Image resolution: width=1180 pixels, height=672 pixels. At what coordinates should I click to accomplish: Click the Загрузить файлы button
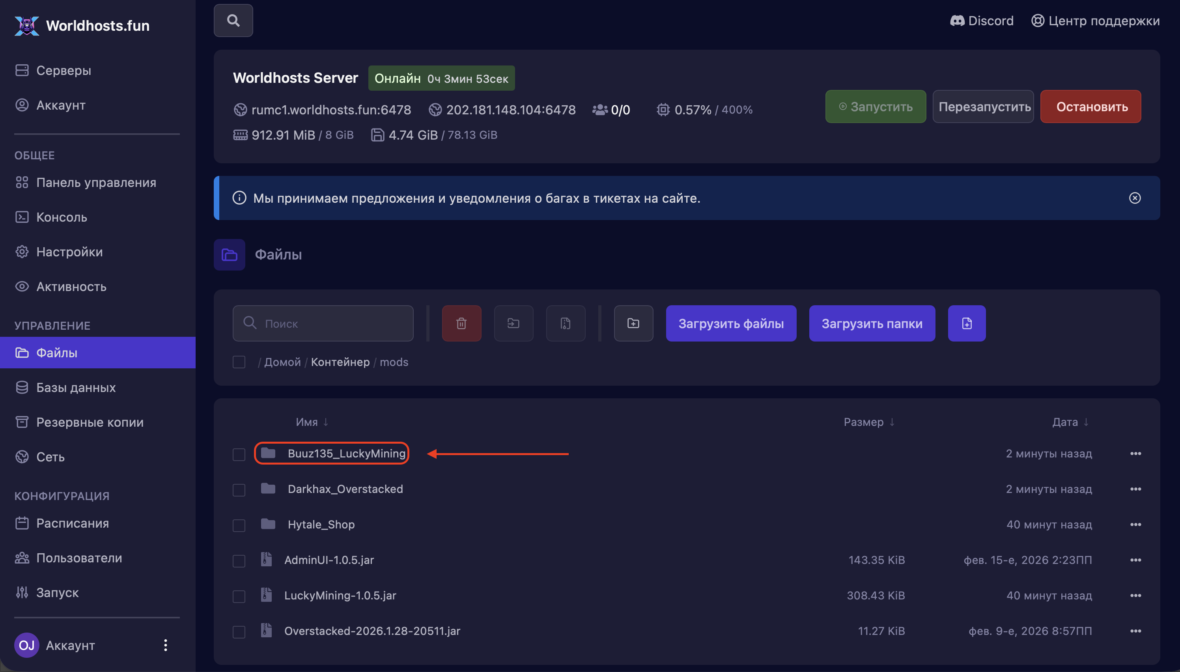click(730, 323)
